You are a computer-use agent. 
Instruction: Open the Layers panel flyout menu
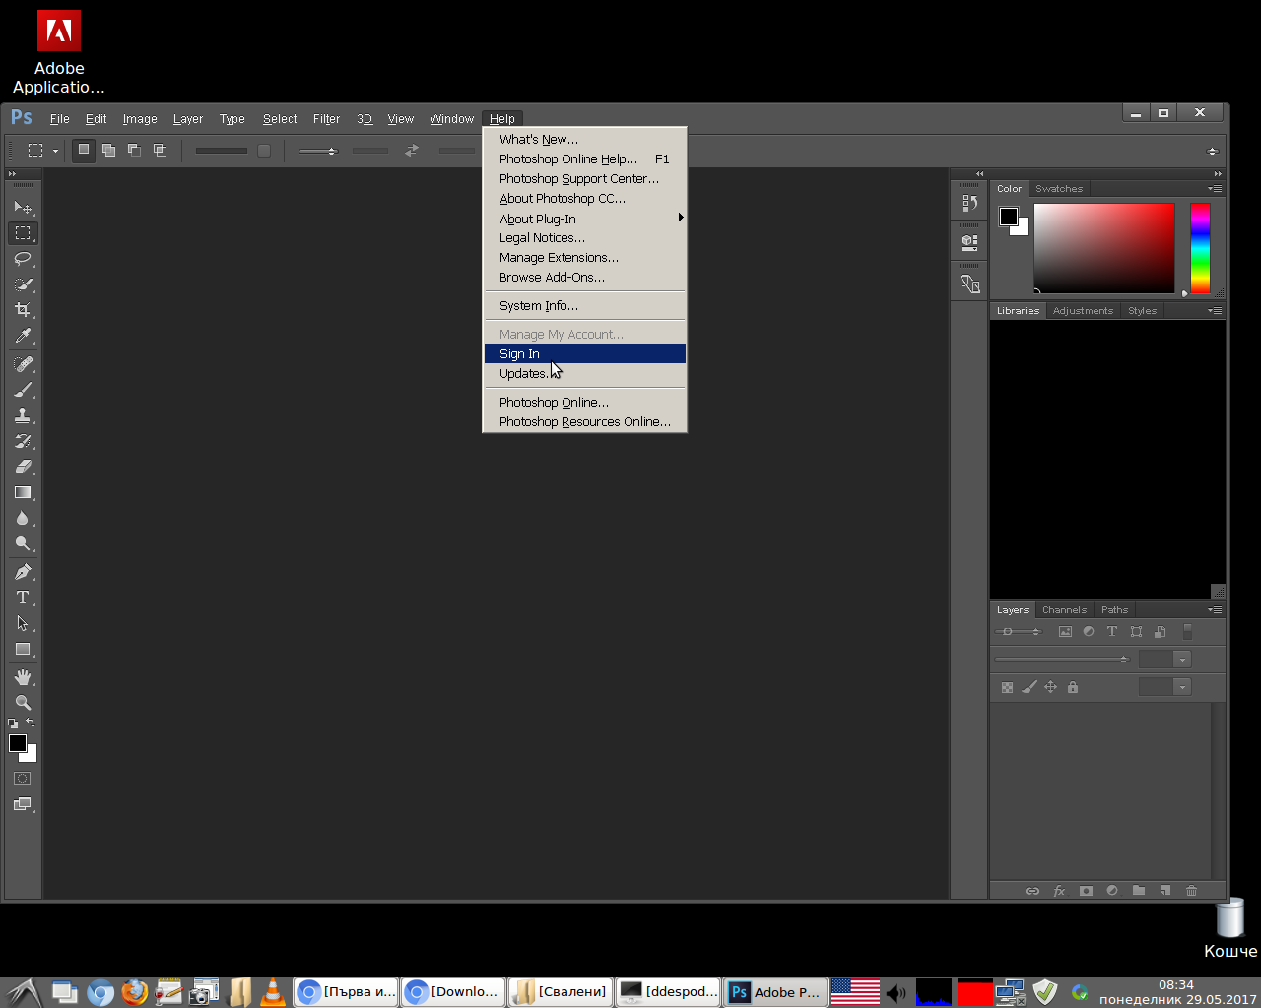[x=1215, y=609]
